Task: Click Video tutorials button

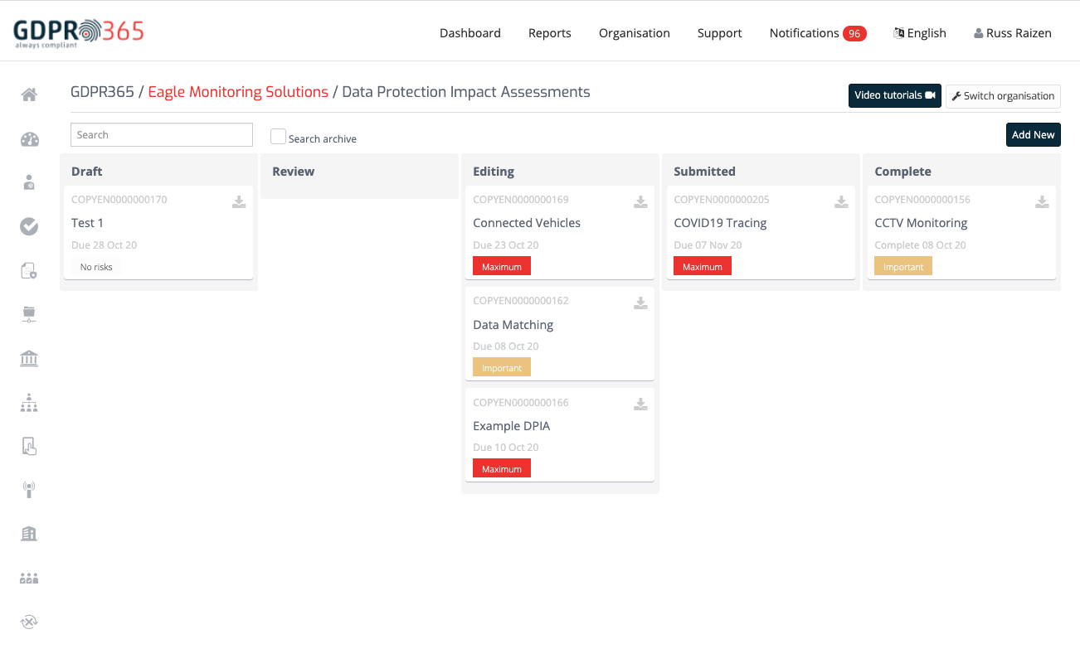Action: tap(895, 95)
